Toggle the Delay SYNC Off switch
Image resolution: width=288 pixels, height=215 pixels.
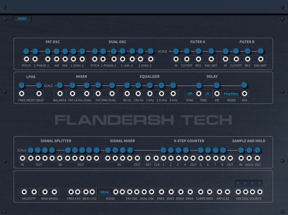point(190,94)
